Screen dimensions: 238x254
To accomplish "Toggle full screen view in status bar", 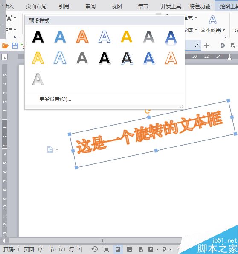I will tap(107, 249).
